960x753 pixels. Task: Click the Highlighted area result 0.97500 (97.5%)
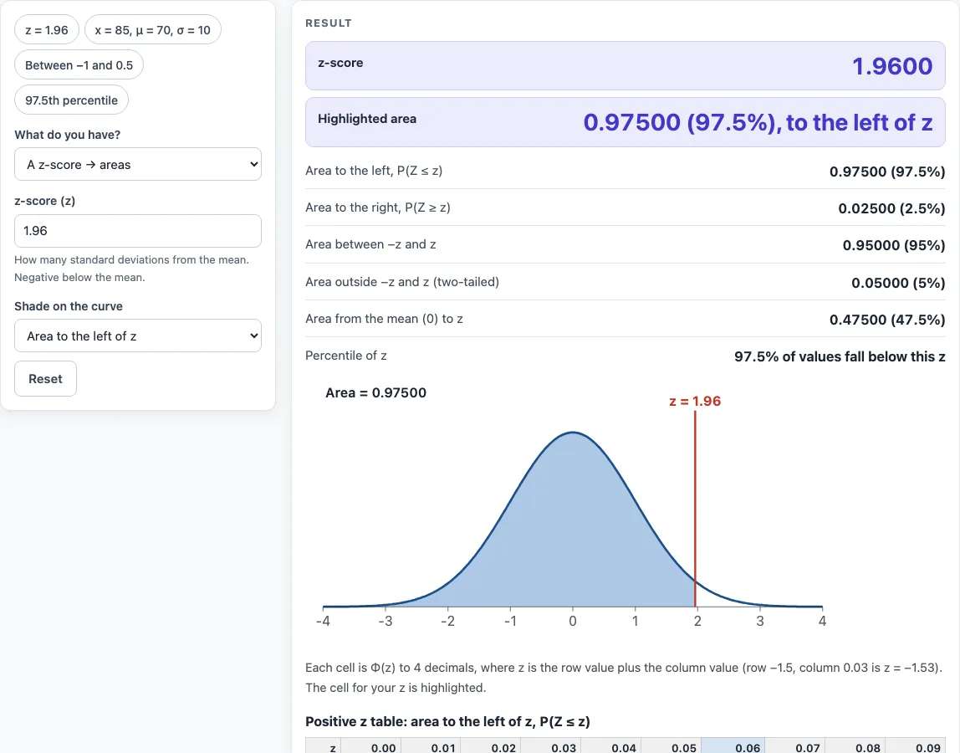coord(758,122)
